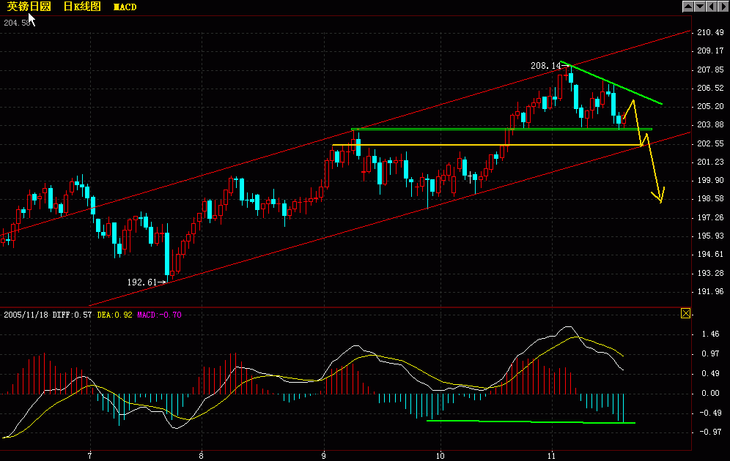Click the 0.00 MACD axis label
Screen dimensions: 730x461
[x=710, y=393]
